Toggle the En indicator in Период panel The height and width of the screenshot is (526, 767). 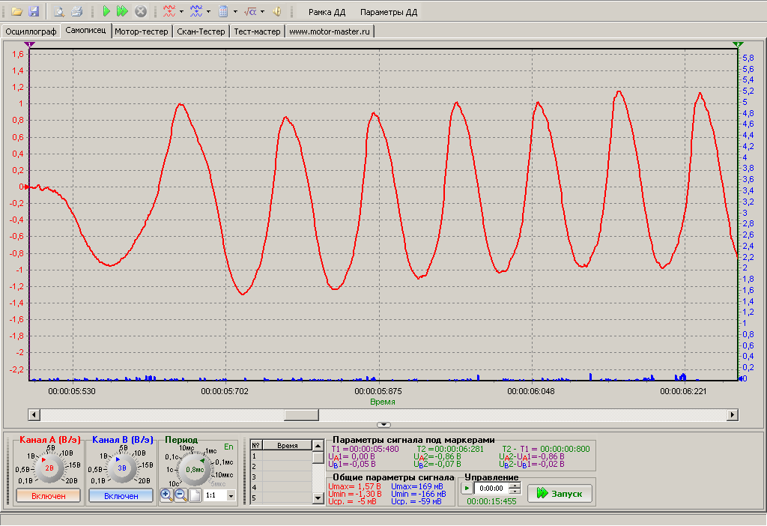228,447
